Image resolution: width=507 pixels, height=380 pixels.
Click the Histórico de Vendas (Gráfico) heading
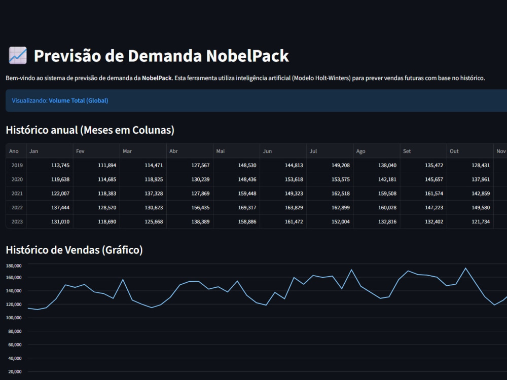click(75, 250)
